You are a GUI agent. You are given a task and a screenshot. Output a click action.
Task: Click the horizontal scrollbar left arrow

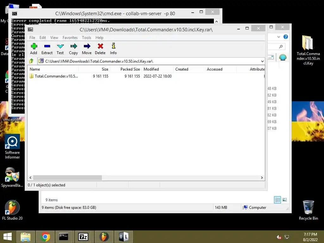click(x=31, y=178)
